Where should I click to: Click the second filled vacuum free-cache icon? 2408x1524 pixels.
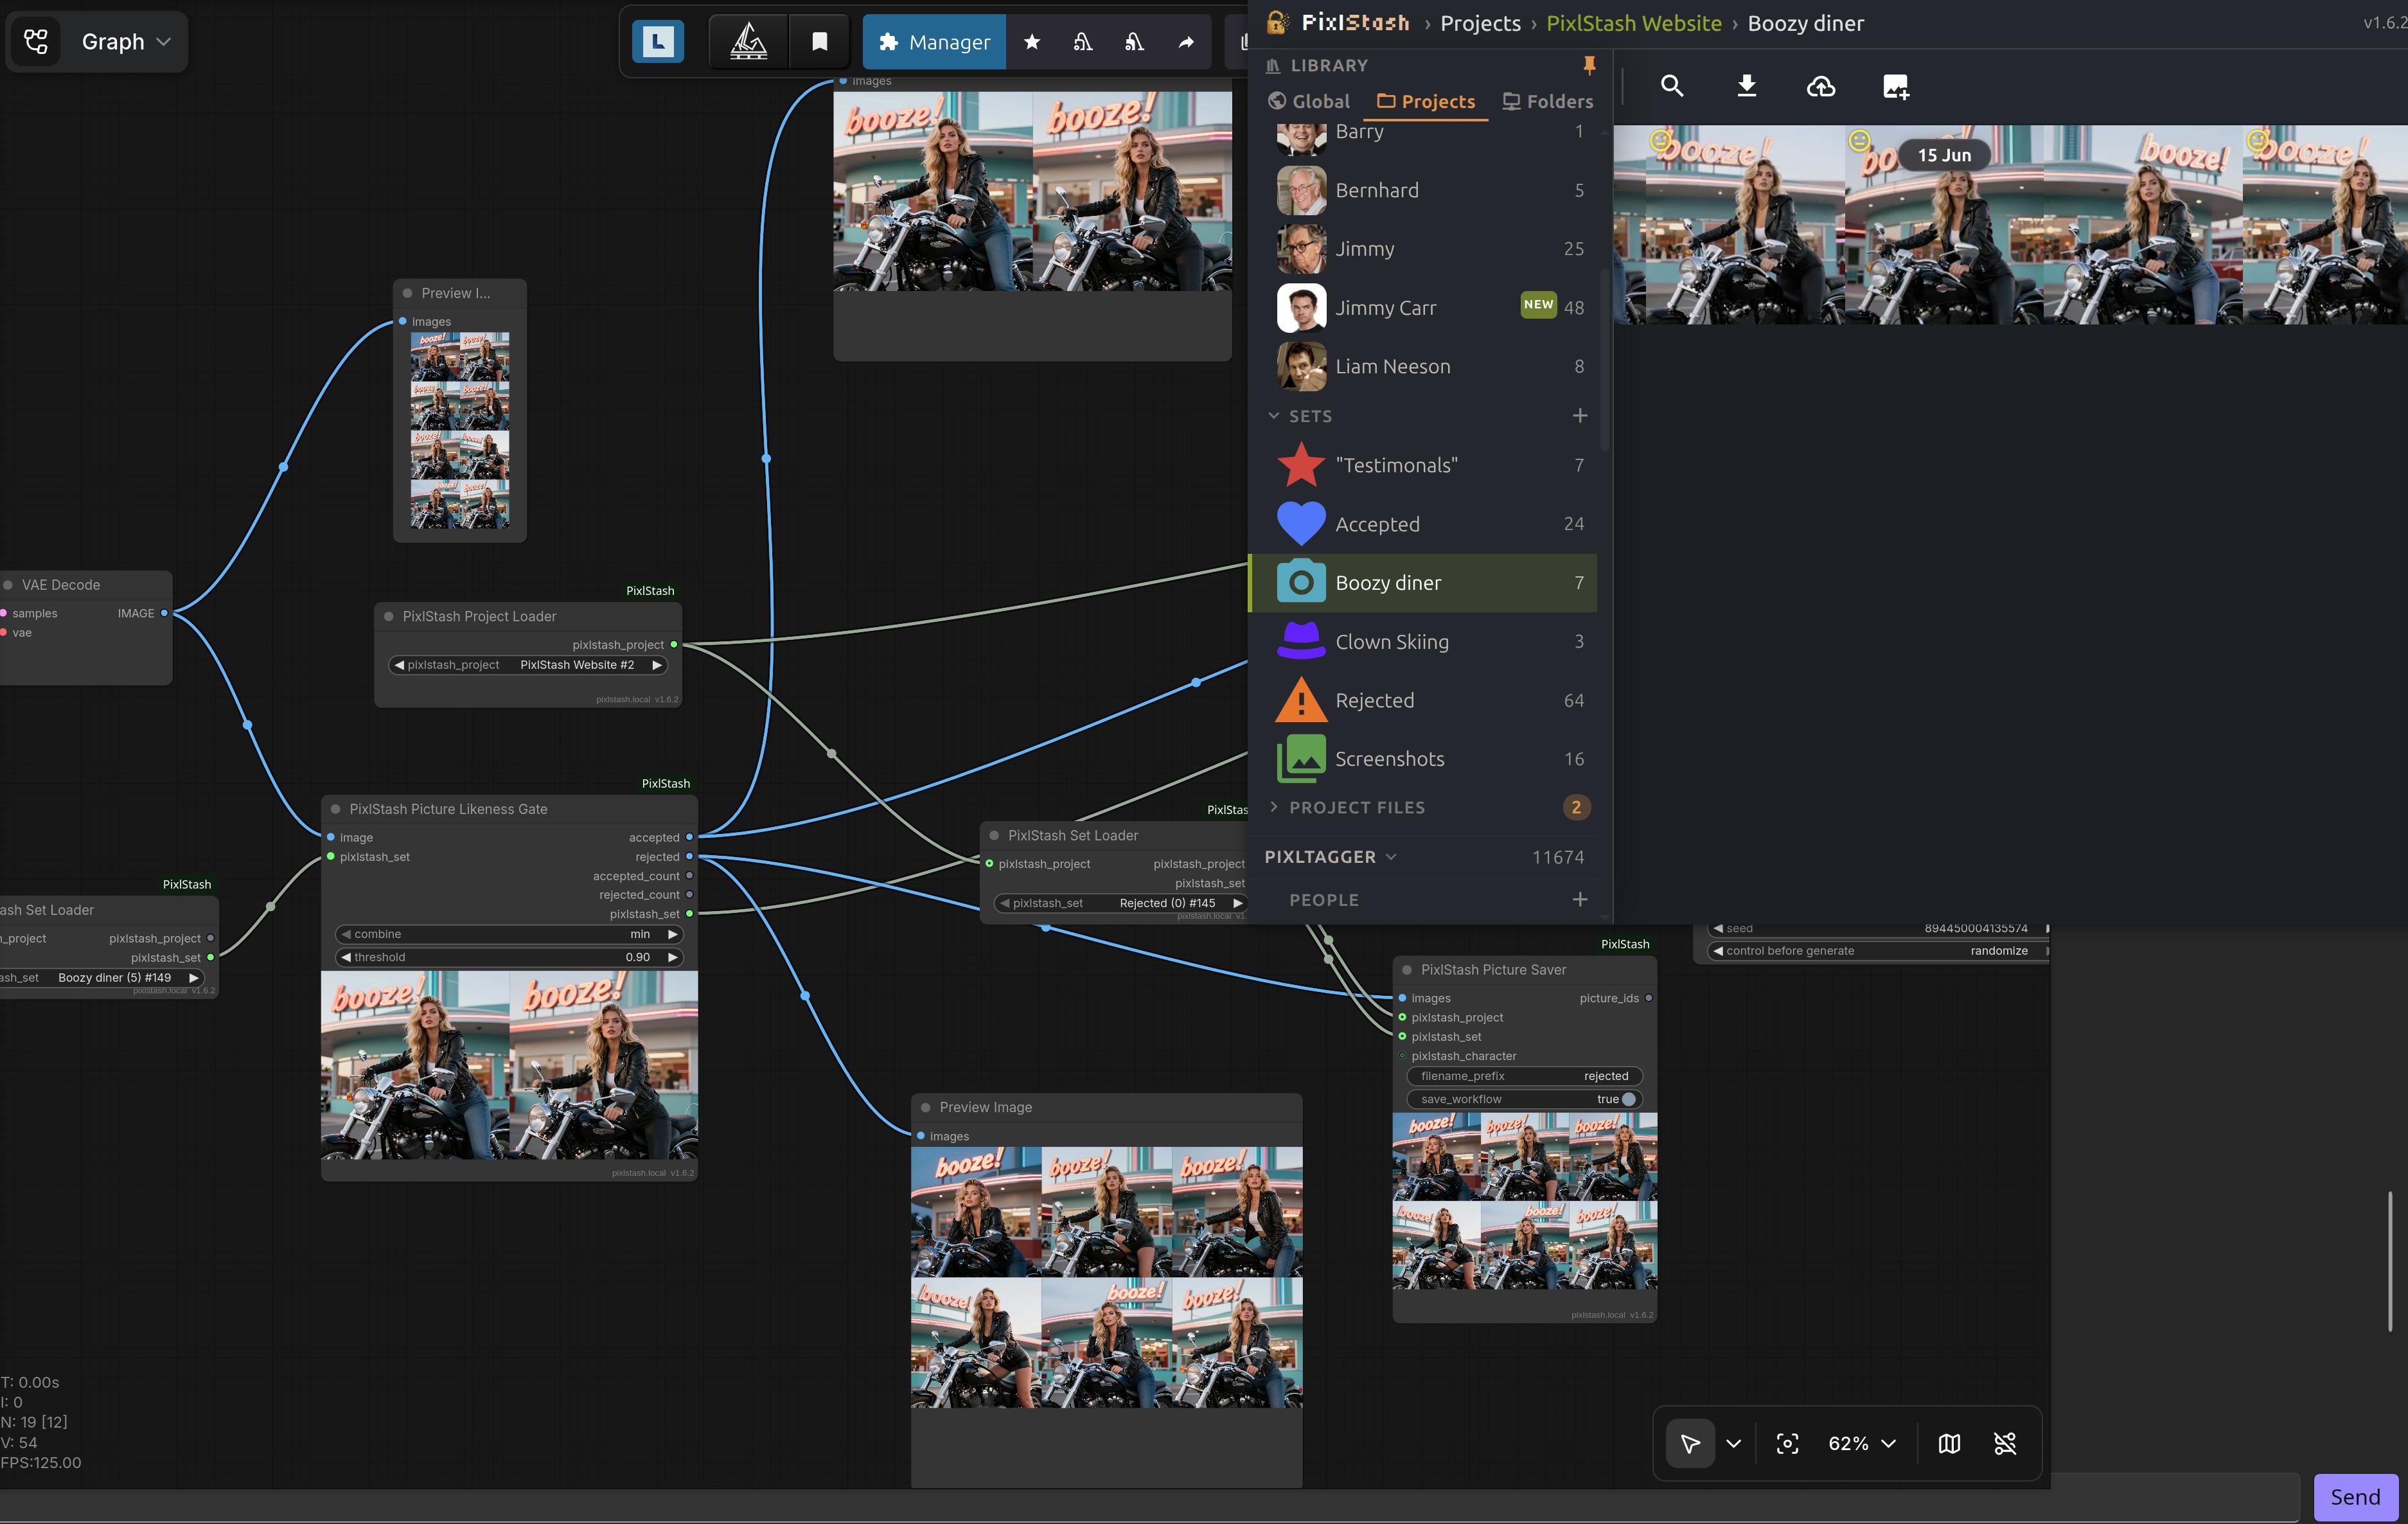1134,41
